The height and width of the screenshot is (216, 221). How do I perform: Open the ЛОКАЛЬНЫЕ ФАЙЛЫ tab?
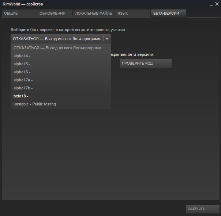click(x=94, y=13)
